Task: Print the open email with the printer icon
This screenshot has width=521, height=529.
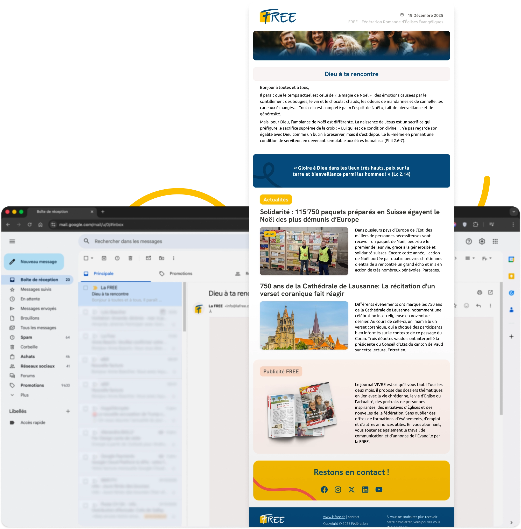Action: [480, 293]
